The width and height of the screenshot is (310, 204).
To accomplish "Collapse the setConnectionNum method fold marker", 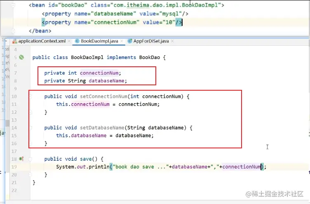I will 31,96.
